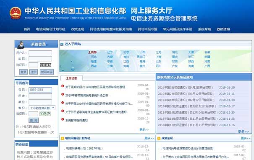Open 2019年第3批领证通知 dated 2019-03-29
Screen dimensions: 254x160
click(x=185, y=88)
